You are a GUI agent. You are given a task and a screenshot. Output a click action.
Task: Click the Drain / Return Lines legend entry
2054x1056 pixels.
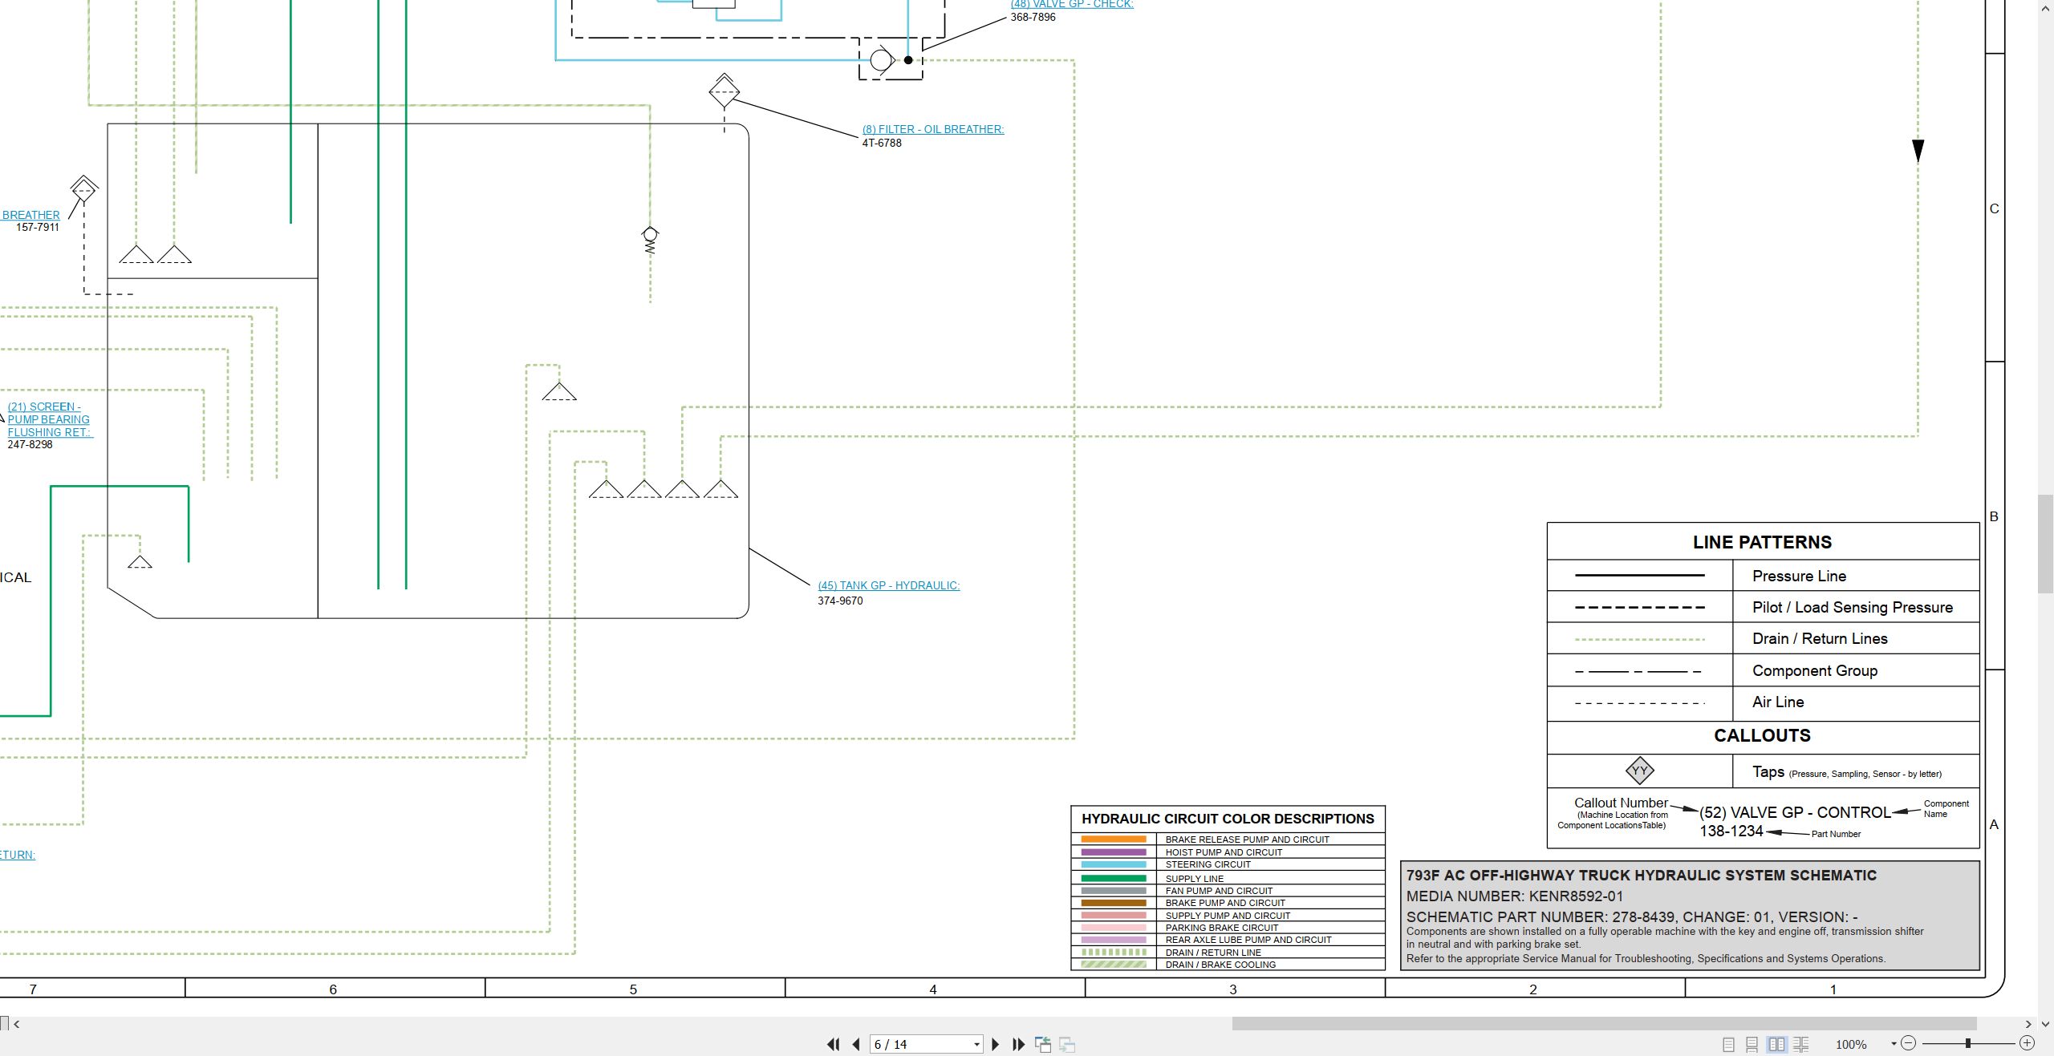tap(1820, 638)
